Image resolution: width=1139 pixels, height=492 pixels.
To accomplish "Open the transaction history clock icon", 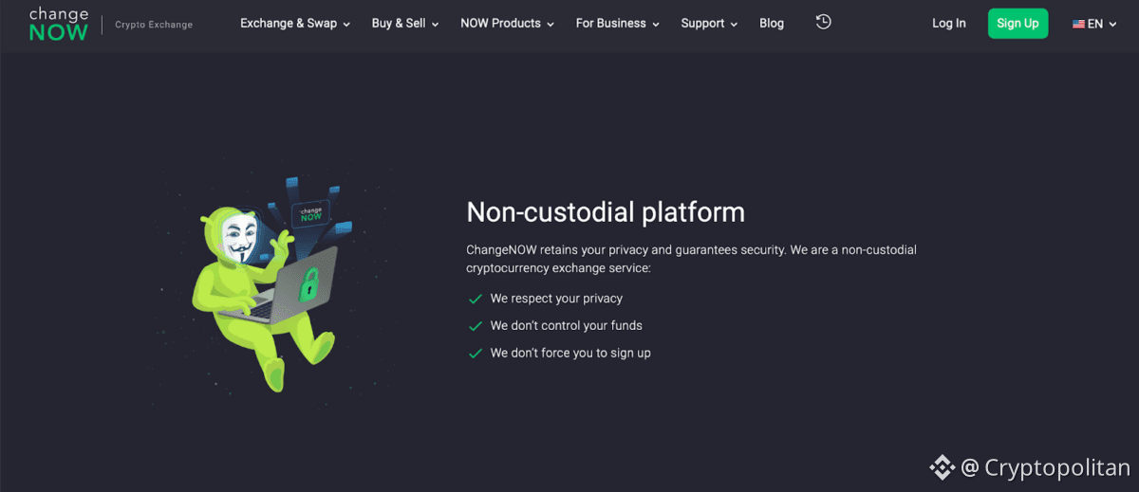I will tap(823, 22).
